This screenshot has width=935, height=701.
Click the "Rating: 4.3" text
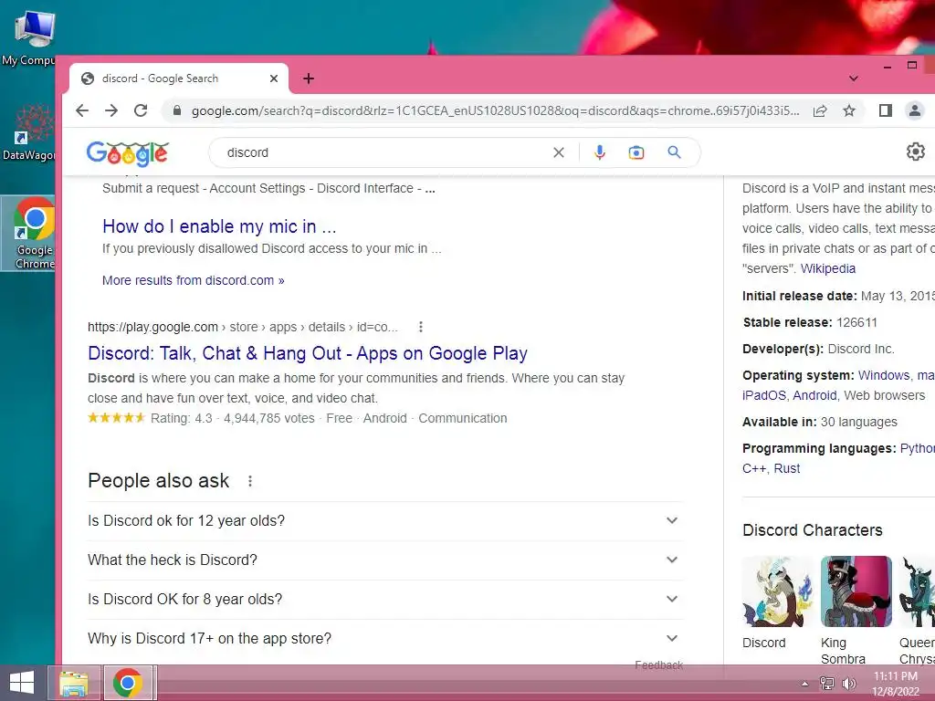click(181, 418)
